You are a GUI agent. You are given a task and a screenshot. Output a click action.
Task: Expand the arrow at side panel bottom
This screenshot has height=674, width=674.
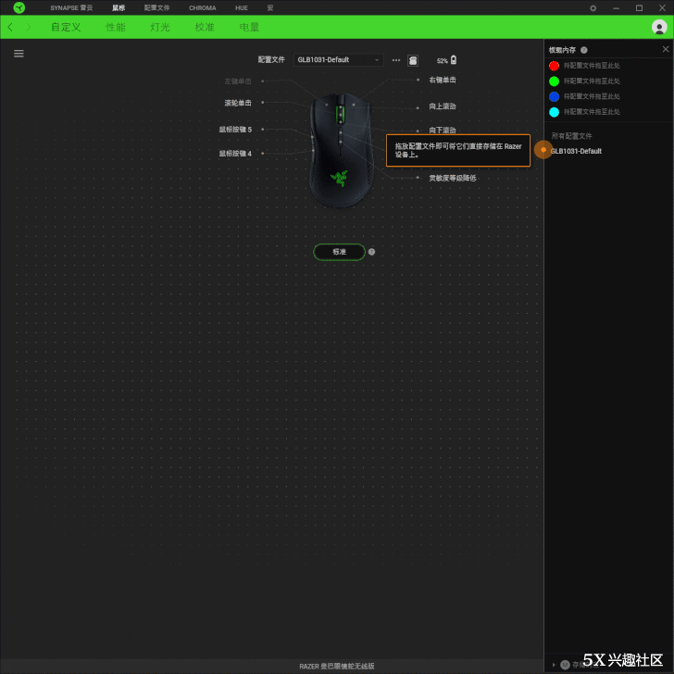[554, 665]
